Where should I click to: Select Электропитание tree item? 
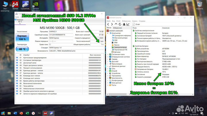tap(119, 47)
